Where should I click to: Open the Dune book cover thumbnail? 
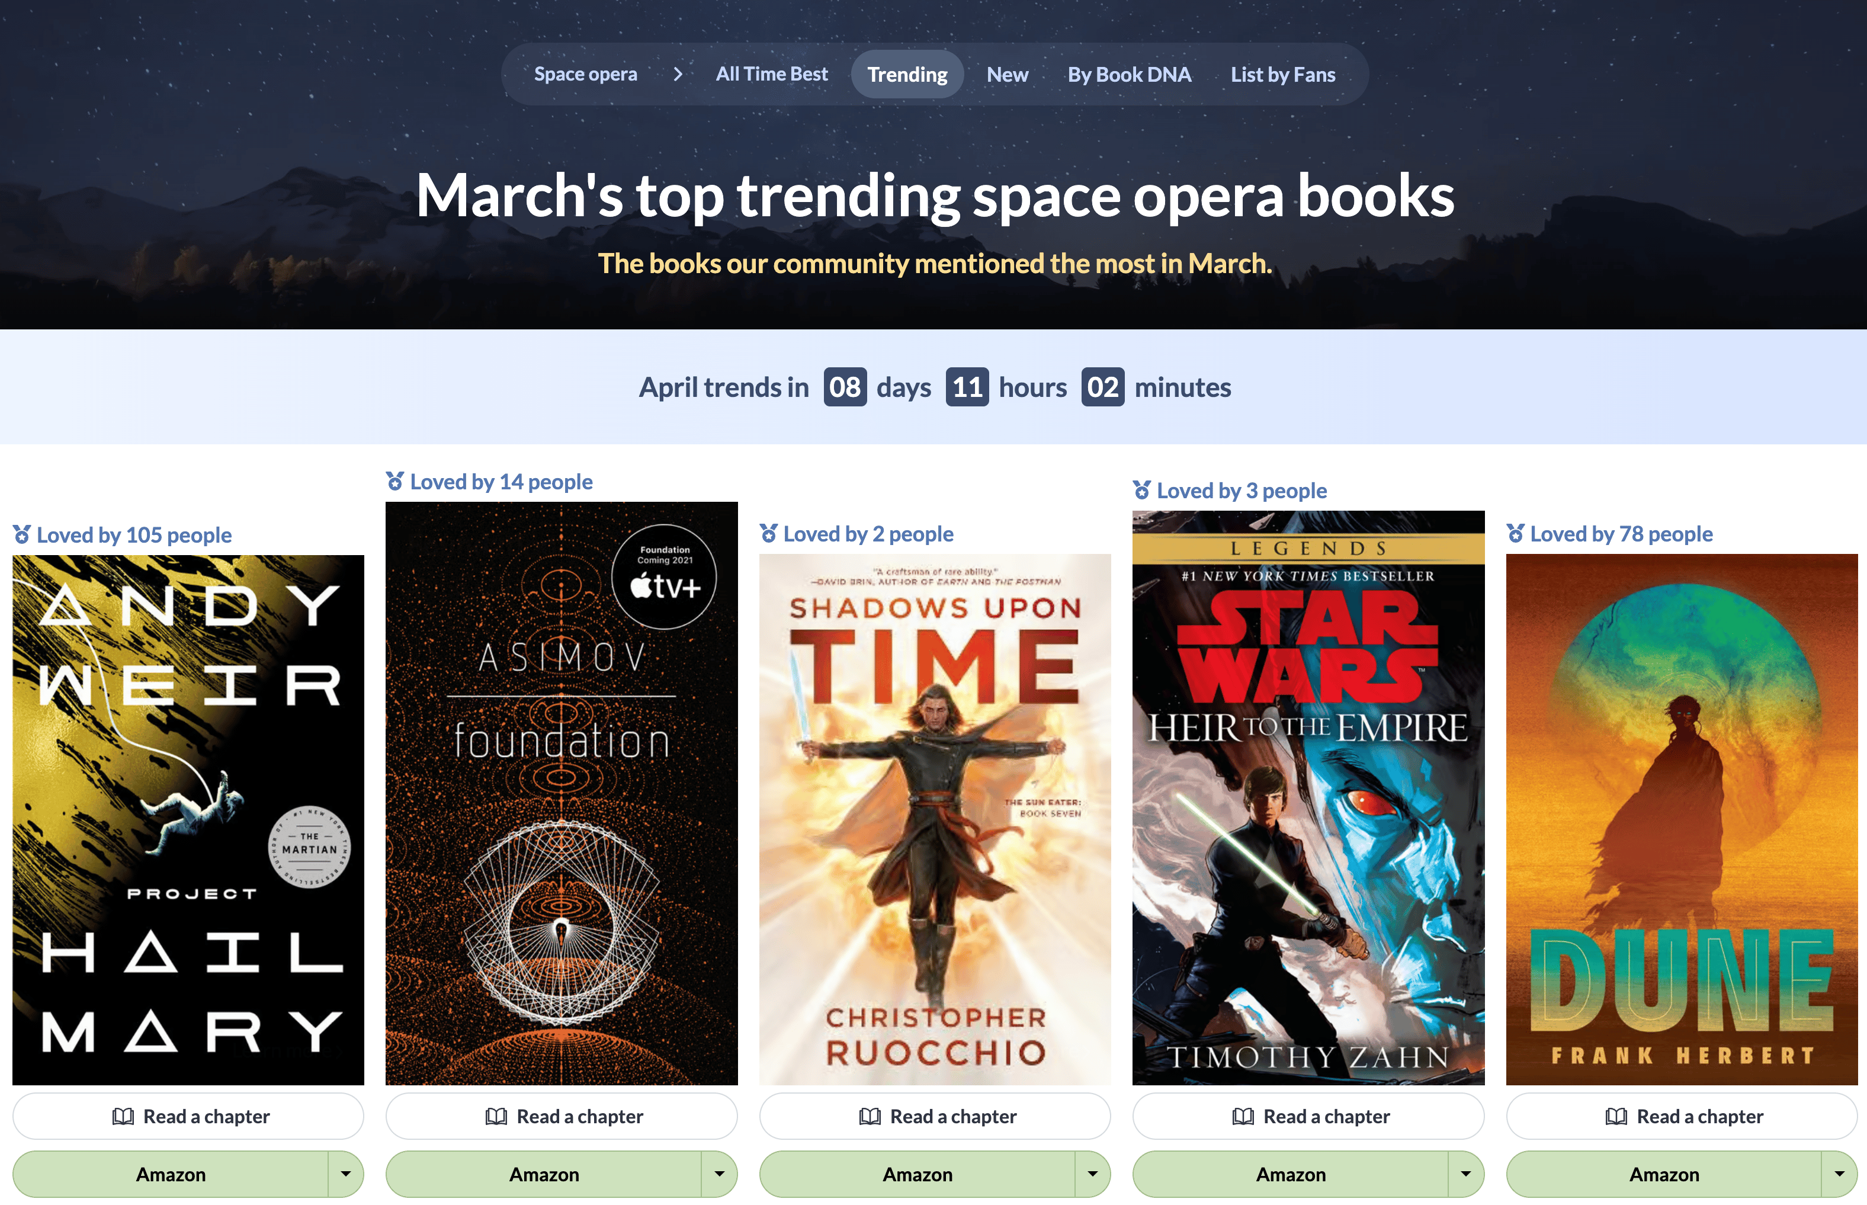tap(1681, 819)
